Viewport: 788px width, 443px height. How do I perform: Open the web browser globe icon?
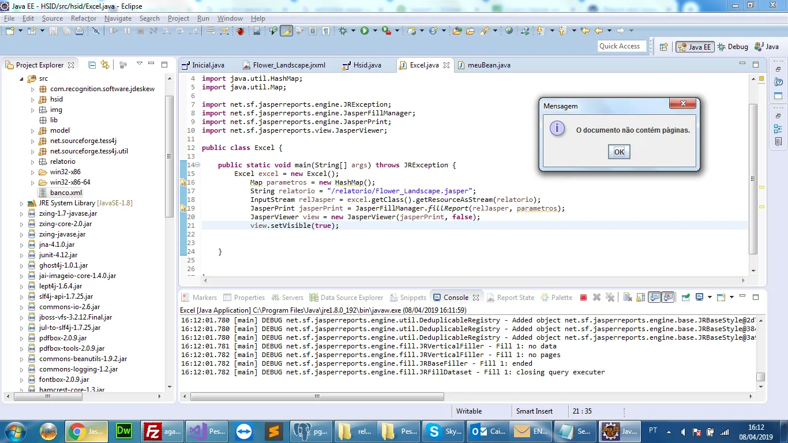point(509,31)
